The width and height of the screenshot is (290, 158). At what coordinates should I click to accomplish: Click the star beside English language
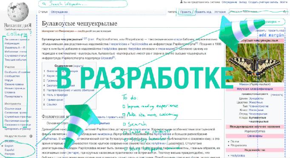coord(3,146)
